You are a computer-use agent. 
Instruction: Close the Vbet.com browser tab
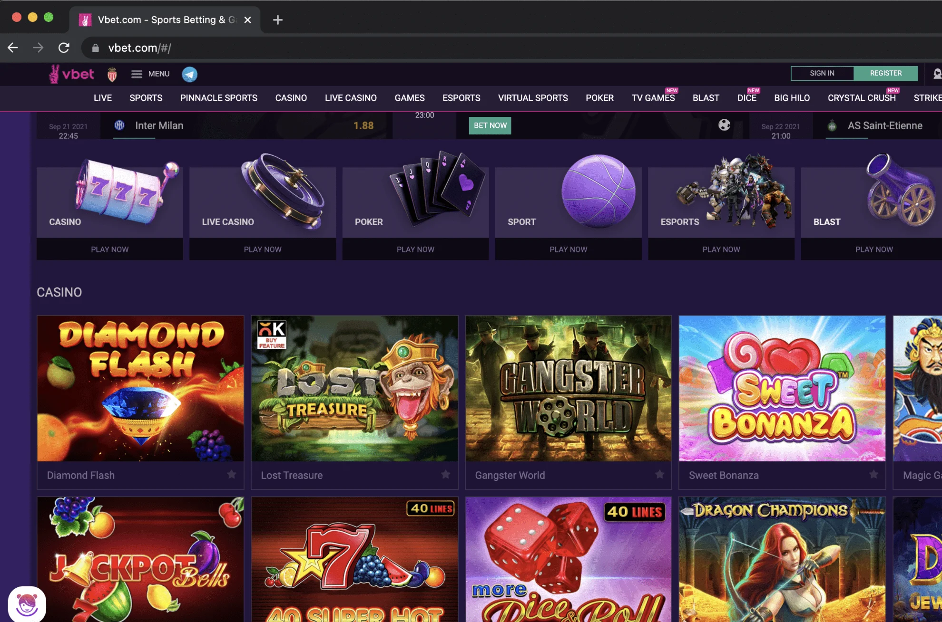point(247,20)
